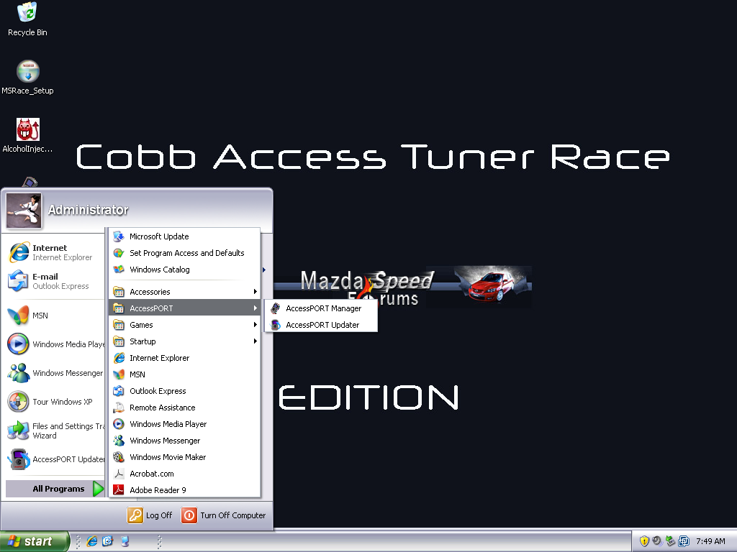The image size is (737, 552).
Task: Click the Windows start button
Action: pyautogui.click(x=34, y=541)
